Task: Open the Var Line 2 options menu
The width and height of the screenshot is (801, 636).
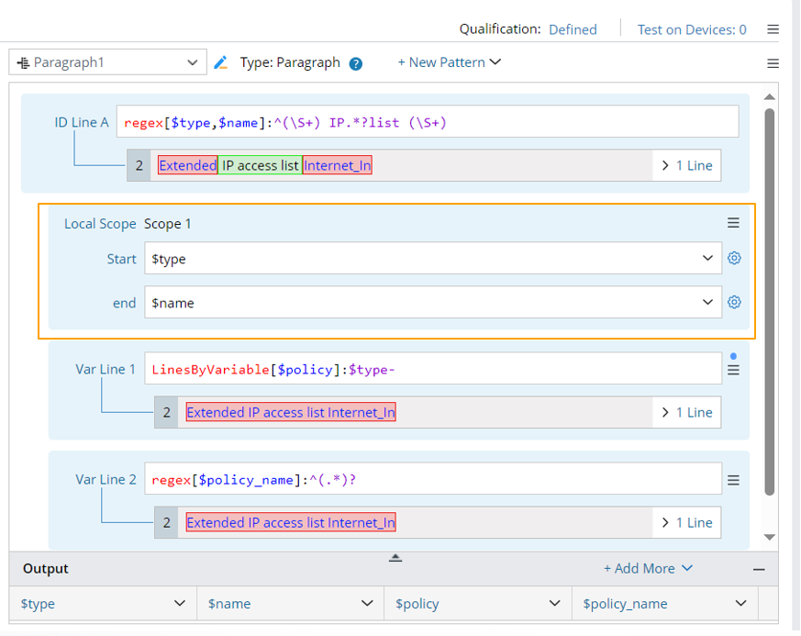Action: pyautogui.click(x=733, y=480)
